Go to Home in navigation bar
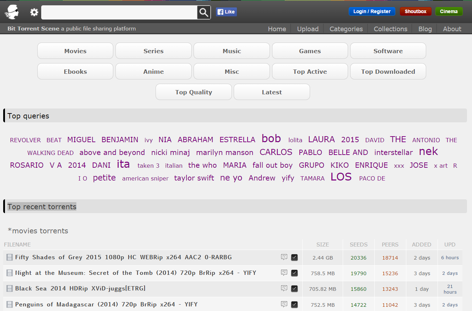The width and height of the screenshot is (472, 311). [x=277, y=29]
